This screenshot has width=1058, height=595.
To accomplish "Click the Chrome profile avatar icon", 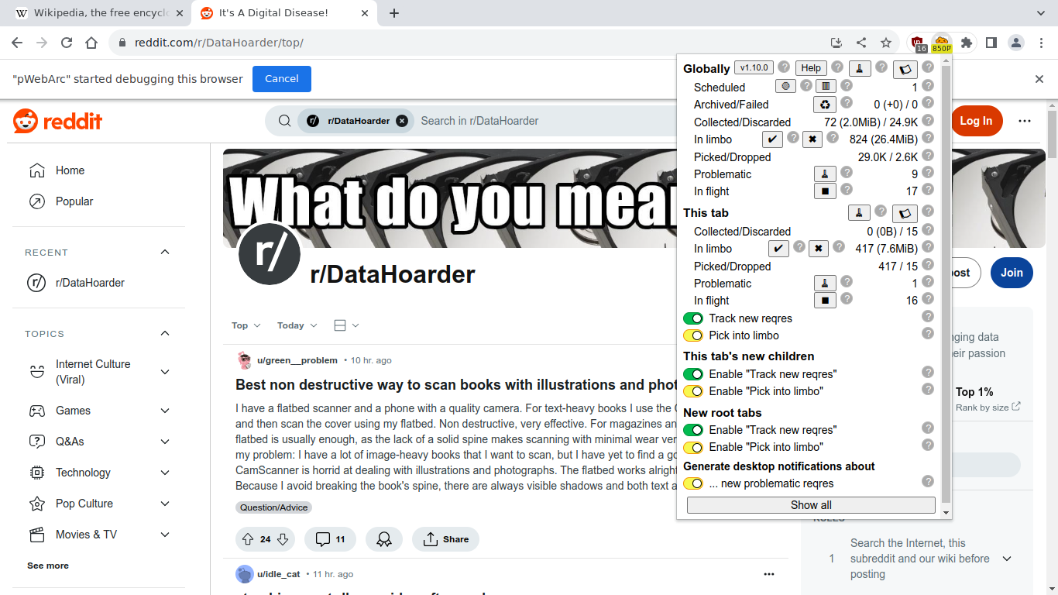I will [x=1016, y=43].
